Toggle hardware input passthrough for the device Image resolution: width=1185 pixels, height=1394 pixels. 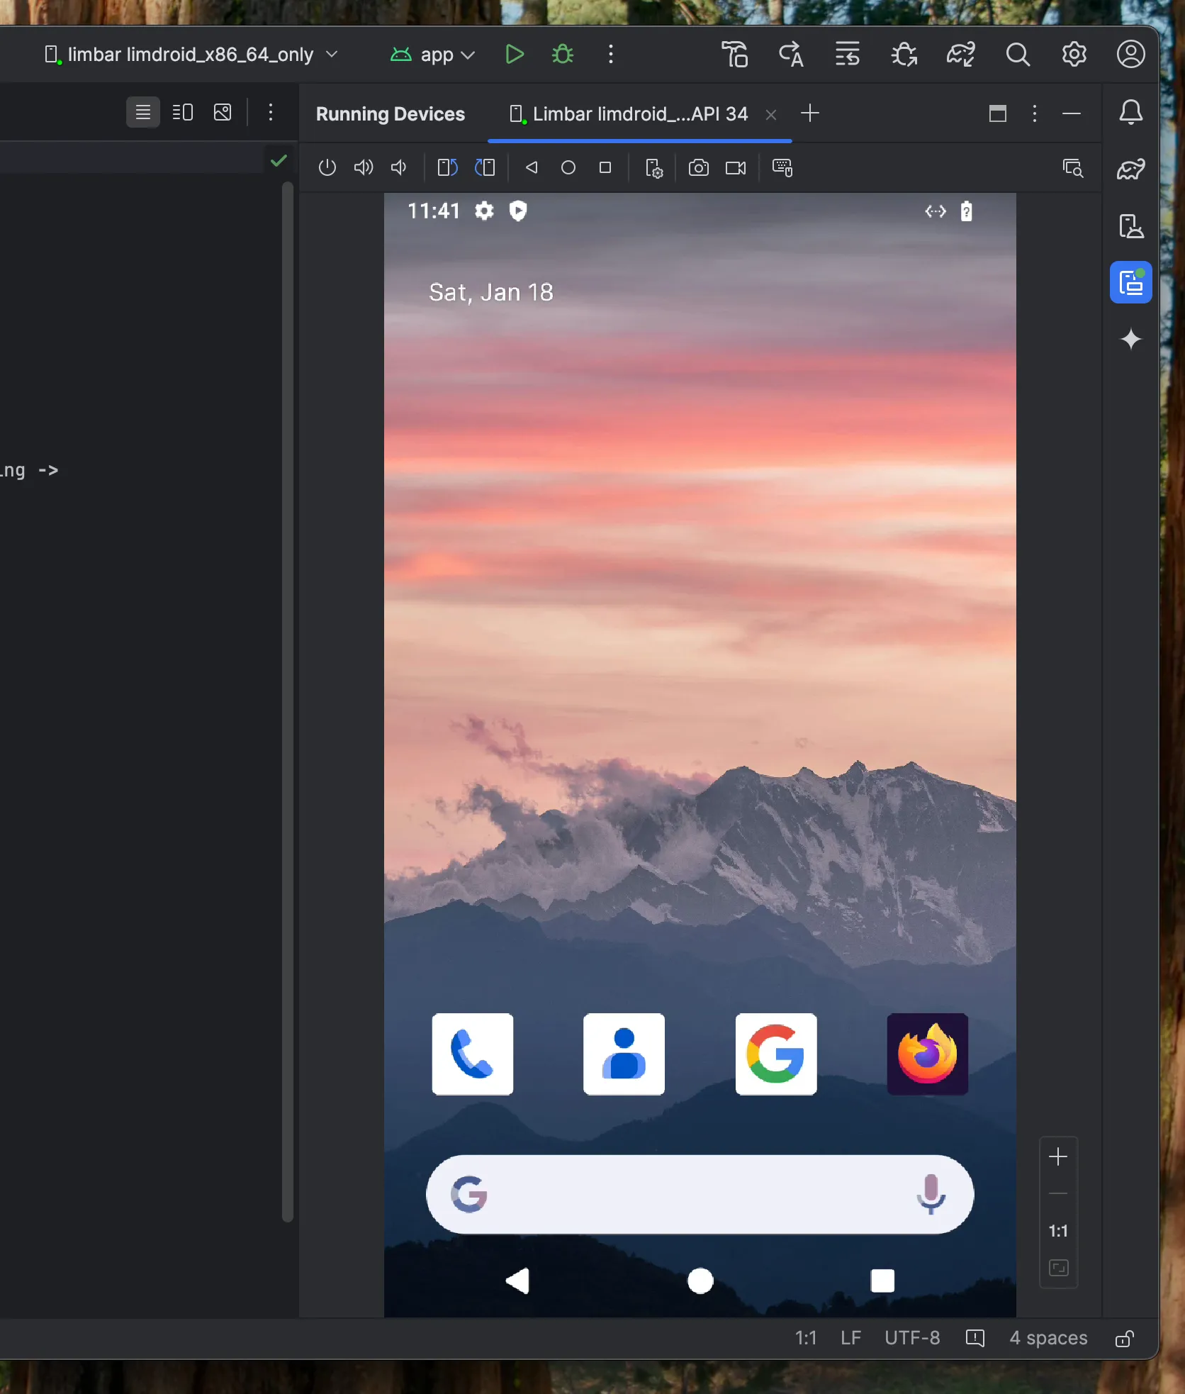pyautogui.click(x=781, y=168)
